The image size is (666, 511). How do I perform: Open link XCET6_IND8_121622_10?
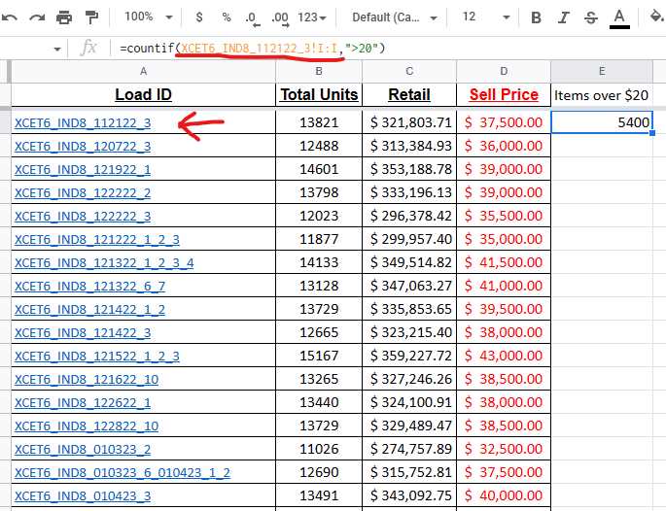(x=87, y=380)
